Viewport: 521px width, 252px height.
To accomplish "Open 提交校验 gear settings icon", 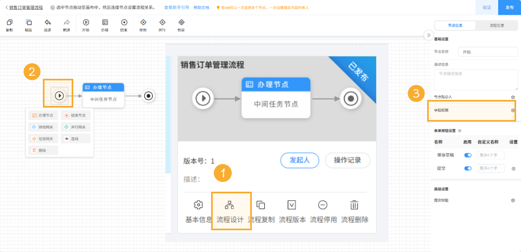I will coord(513,200).
